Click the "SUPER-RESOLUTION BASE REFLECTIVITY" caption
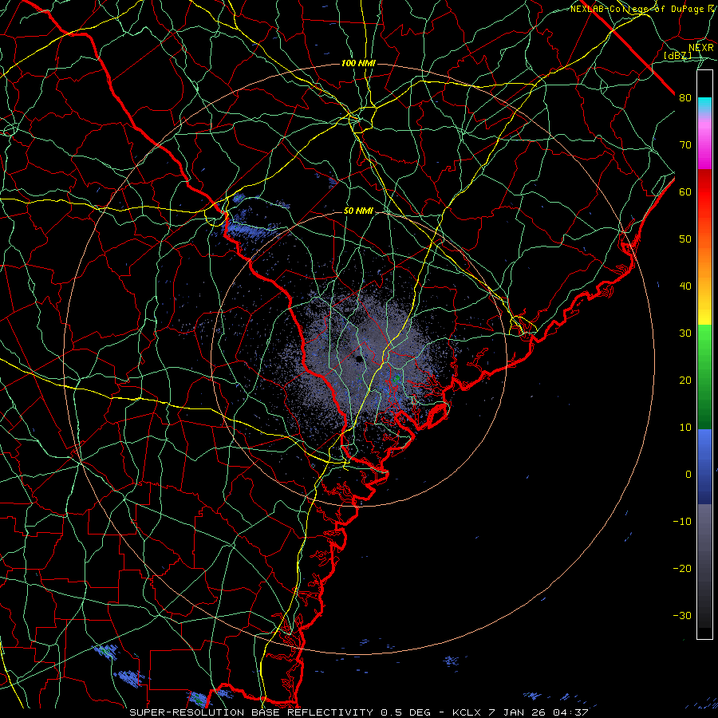This screenshot has height=718, width=718. (x=251, y=712)
